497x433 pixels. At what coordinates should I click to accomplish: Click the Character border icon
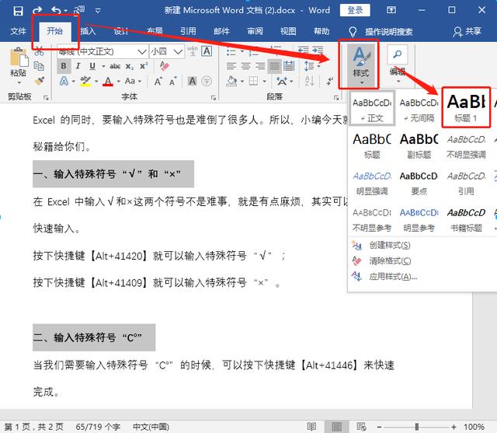pyautogui.click(x=207, y=51)
